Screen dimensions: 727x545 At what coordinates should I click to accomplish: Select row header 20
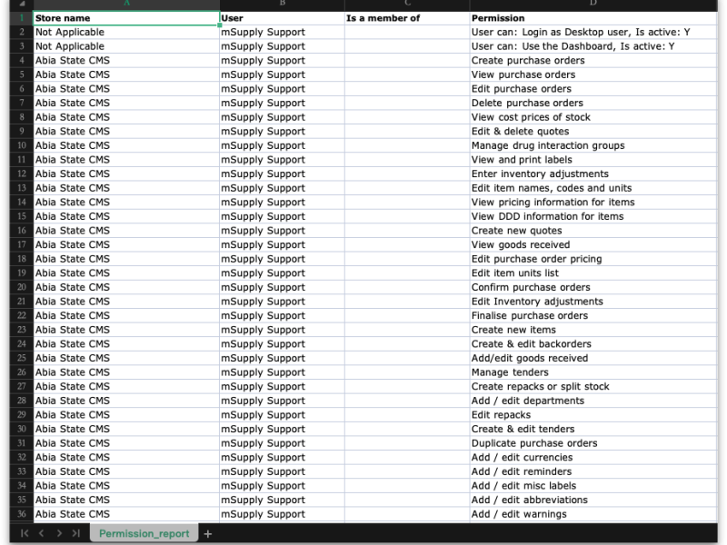(22, 287)
